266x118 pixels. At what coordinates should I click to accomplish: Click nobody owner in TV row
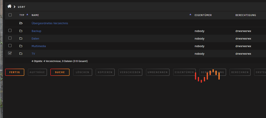199,54
